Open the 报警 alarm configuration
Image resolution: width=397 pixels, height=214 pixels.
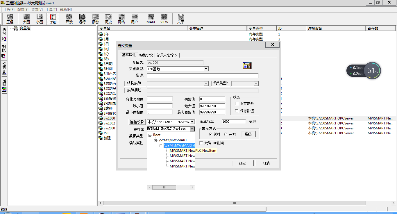[x=95, y=19]
